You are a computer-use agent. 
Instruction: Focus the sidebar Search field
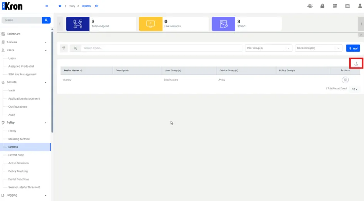pyautogui.click(x=22, y=20)
